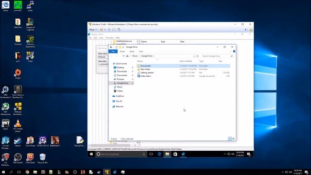Image resolution: width=311 pixels, height=175 pixels.
Task: Select Documents in the Explorer navigation pane
Action: pyautogui.click(x=122, y=75)
